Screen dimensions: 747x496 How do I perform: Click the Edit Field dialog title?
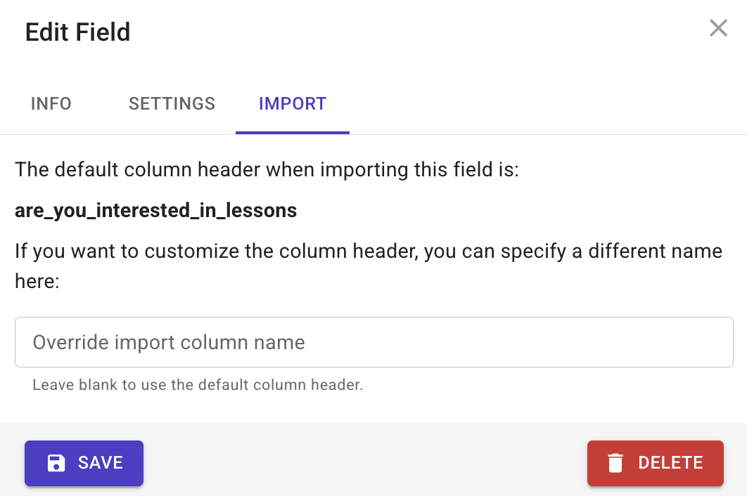[x=77, y=32]
